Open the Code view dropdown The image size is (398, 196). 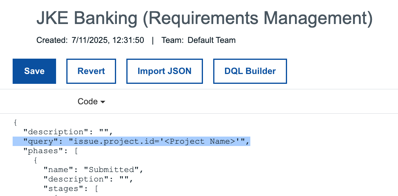pos(91,102)
